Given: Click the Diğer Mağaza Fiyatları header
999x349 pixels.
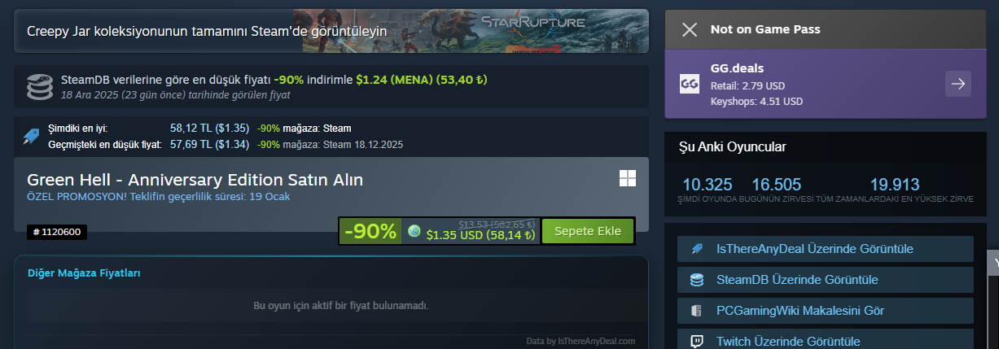Looking at the screenshot, I should pos(84,273).
